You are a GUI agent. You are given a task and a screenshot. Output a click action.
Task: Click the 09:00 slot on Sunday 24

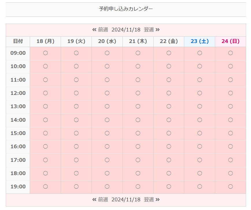[x=230, y=53]
